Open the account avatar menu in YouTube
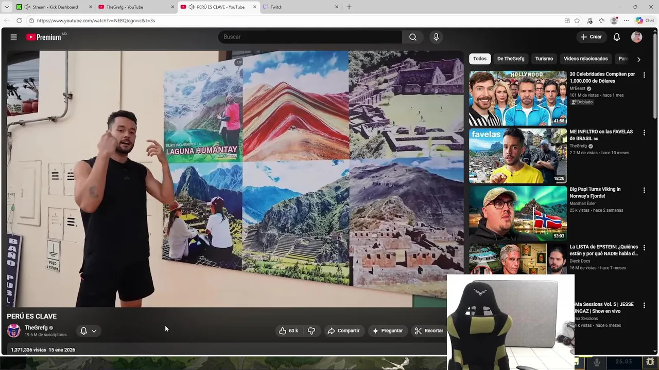Screen dimensions: 659x370 637,37
